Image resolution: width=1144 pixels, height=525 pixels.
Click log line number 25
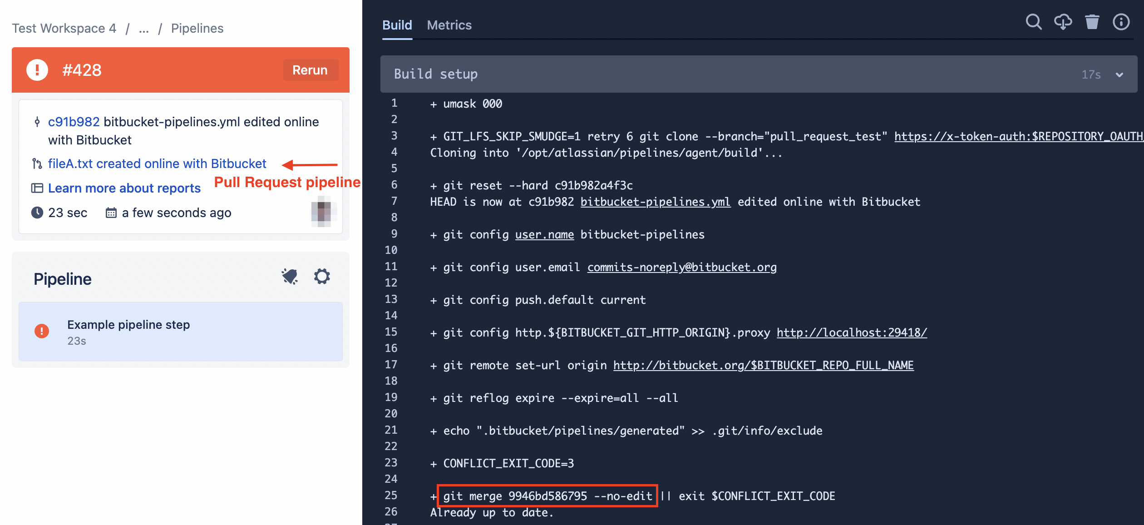391,495
